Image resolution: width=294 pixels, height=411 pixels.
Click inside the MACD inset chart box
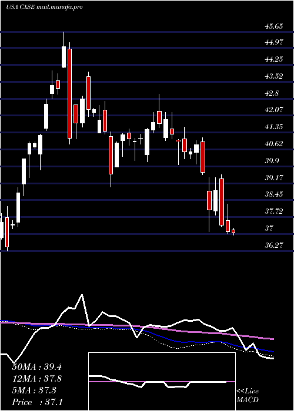click(x=162, y=382)
